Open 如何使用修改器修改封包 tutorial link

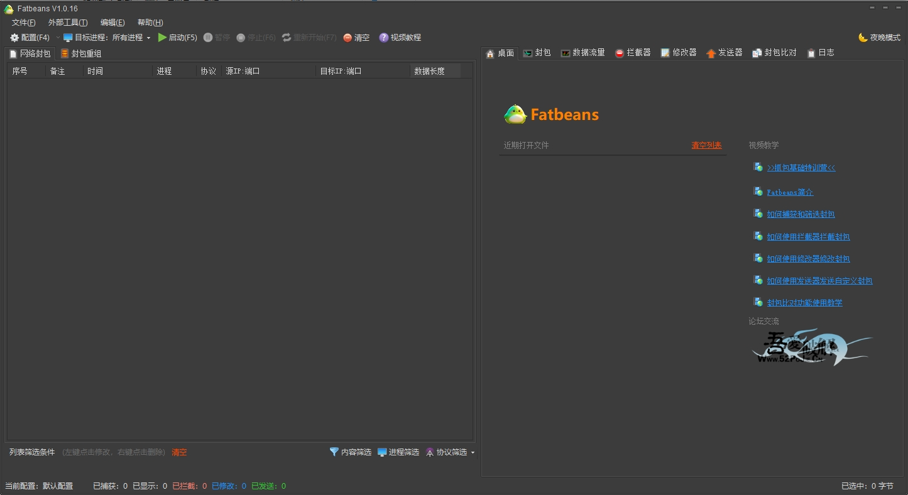coord(808,259)
